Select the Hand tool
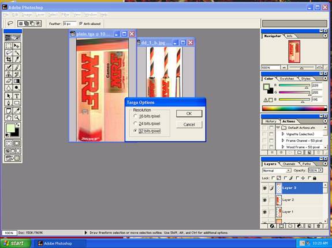Viewport: 332px width, 248px height. (9, 117)
